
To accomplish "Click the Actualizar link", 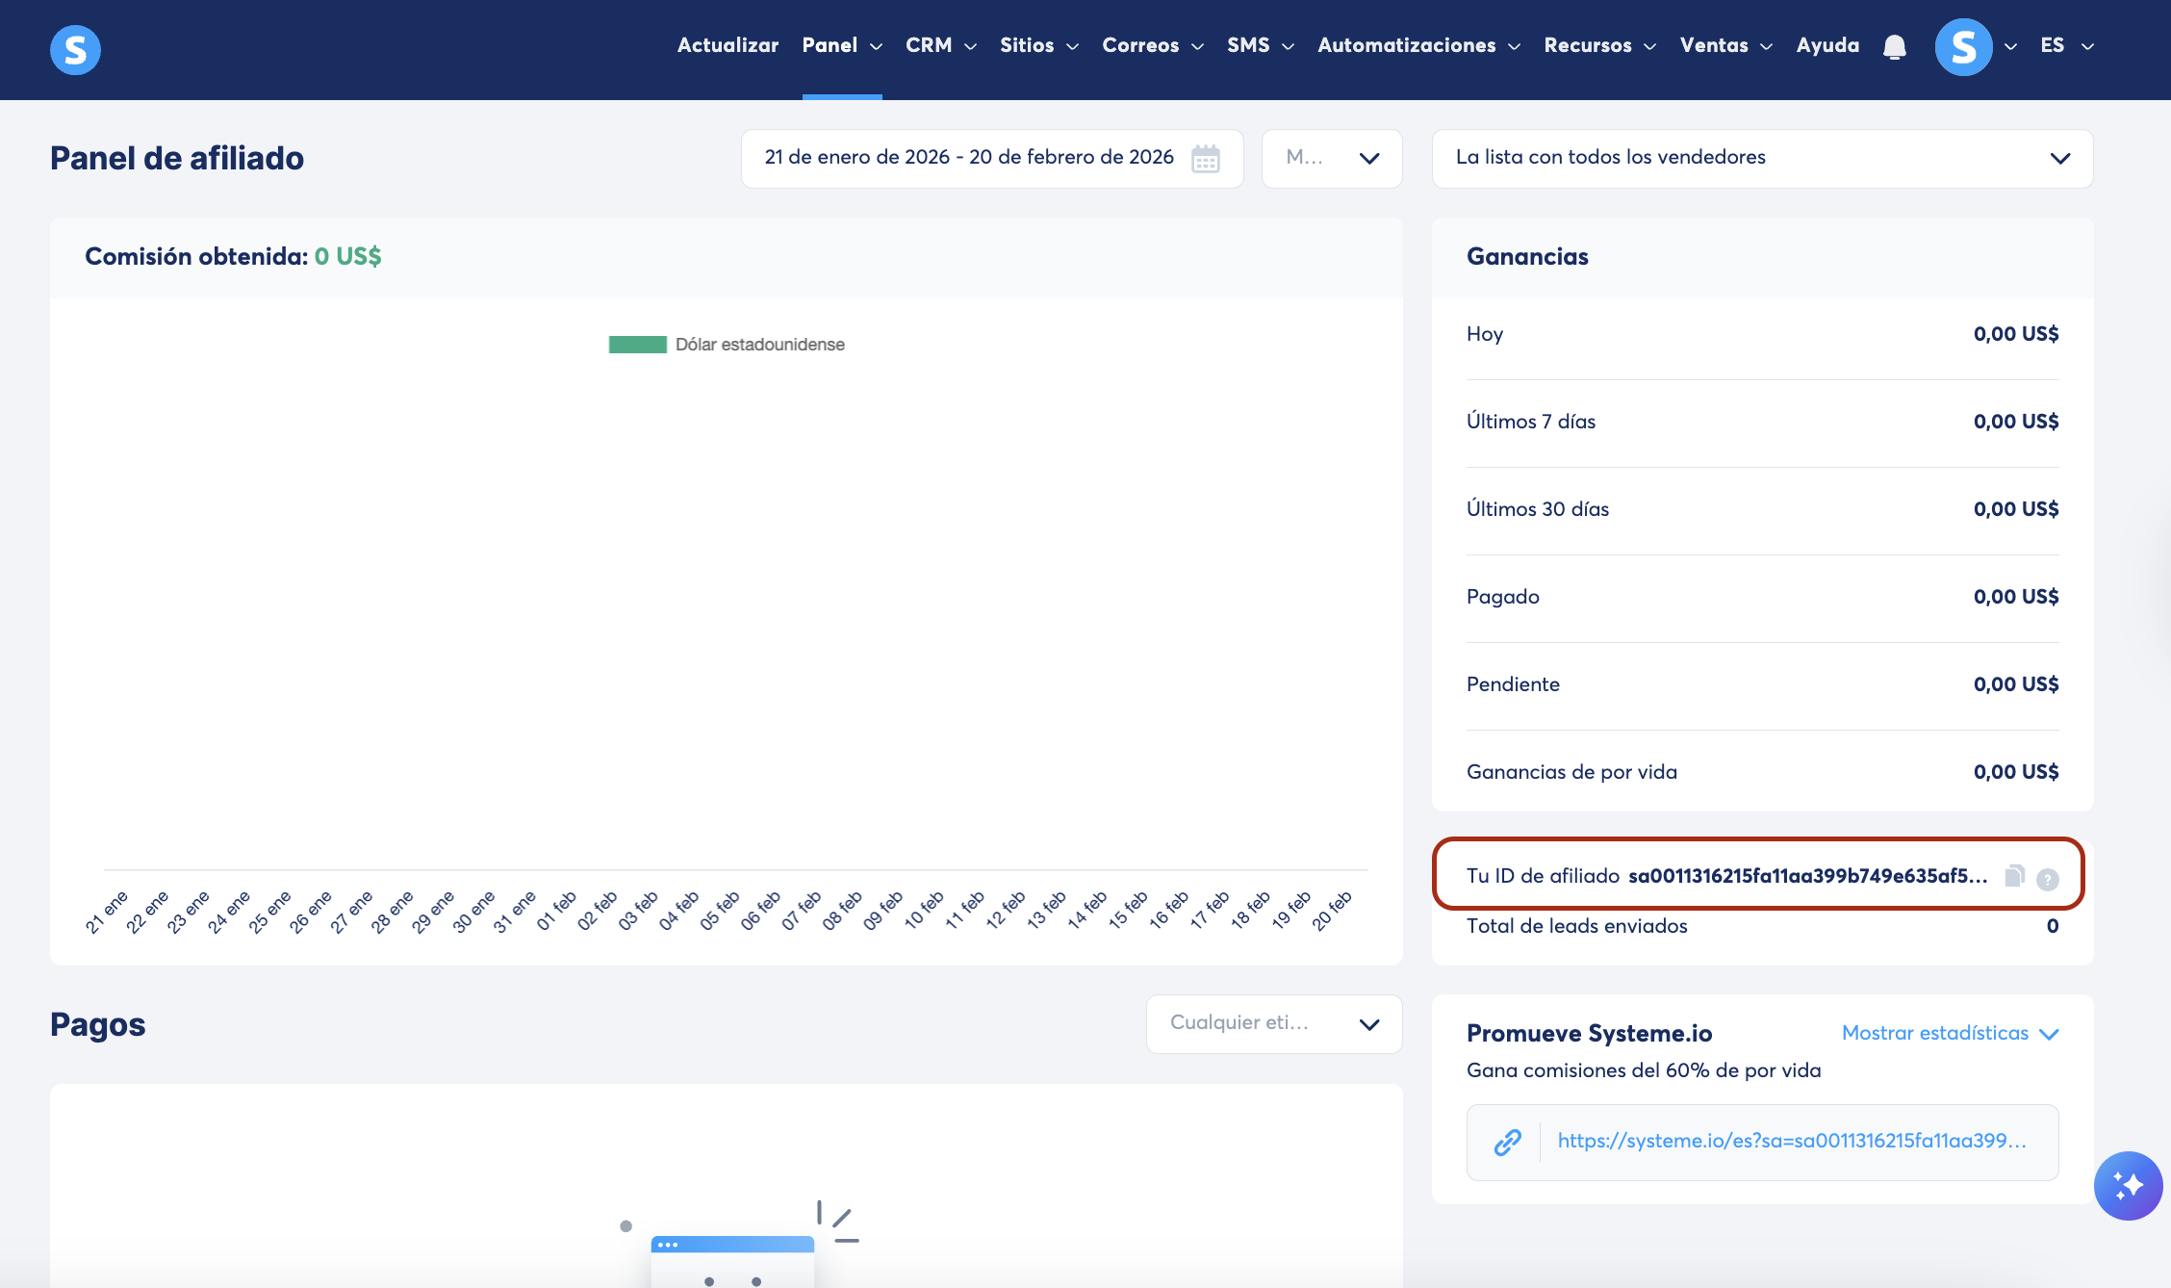I will pos(728,45).
